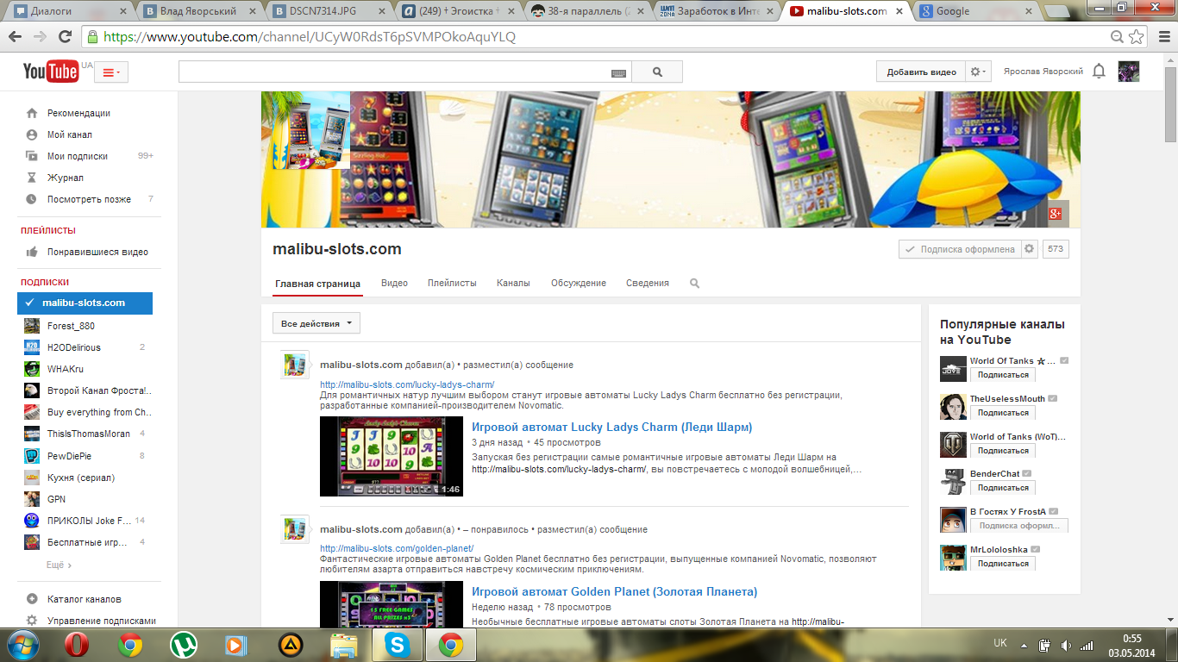
Task: Reload the page with the browser refresh icon
Action: (x=65, y=37)
